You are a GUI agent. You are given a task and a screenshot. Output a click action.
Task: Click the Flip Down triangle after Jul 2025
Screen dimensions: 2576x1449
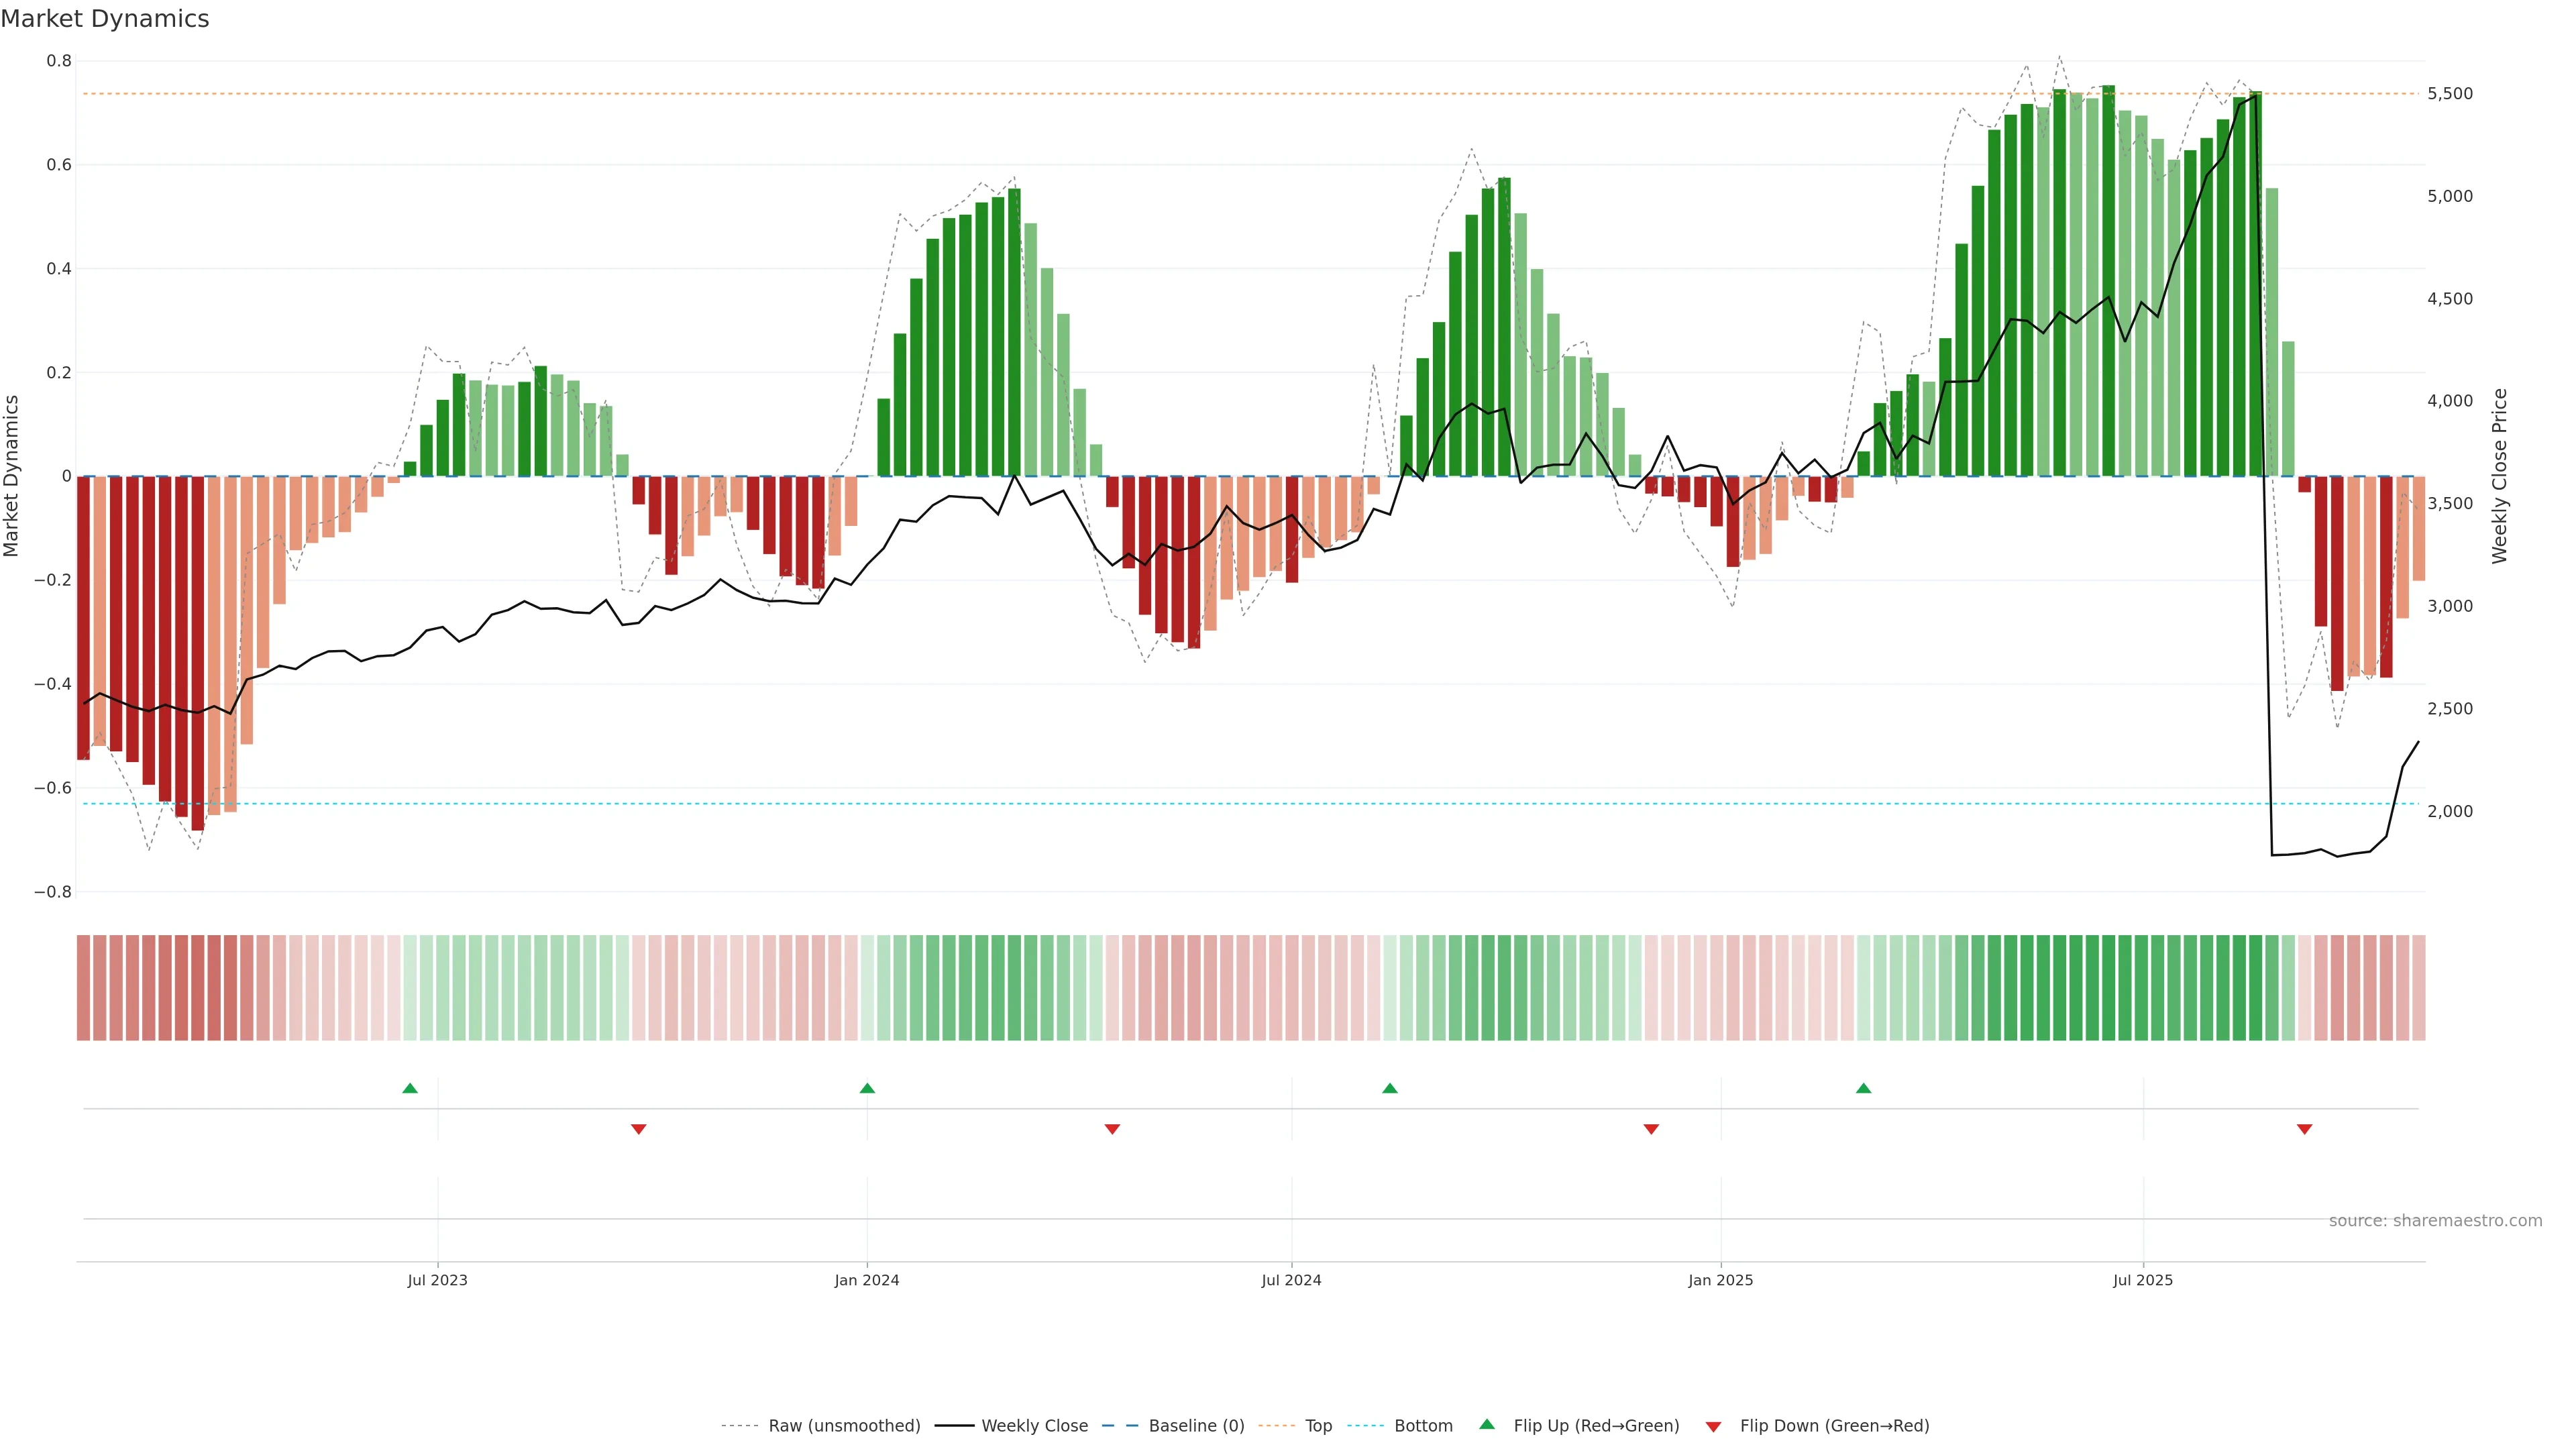[2304, 1129]
